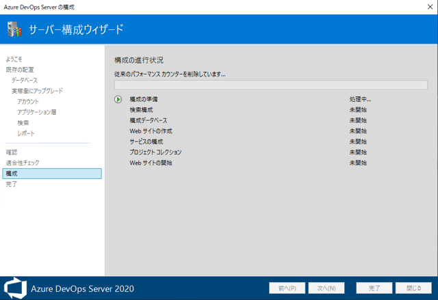
Task: Click the 処理中... status text
Action: click(360, 99)
